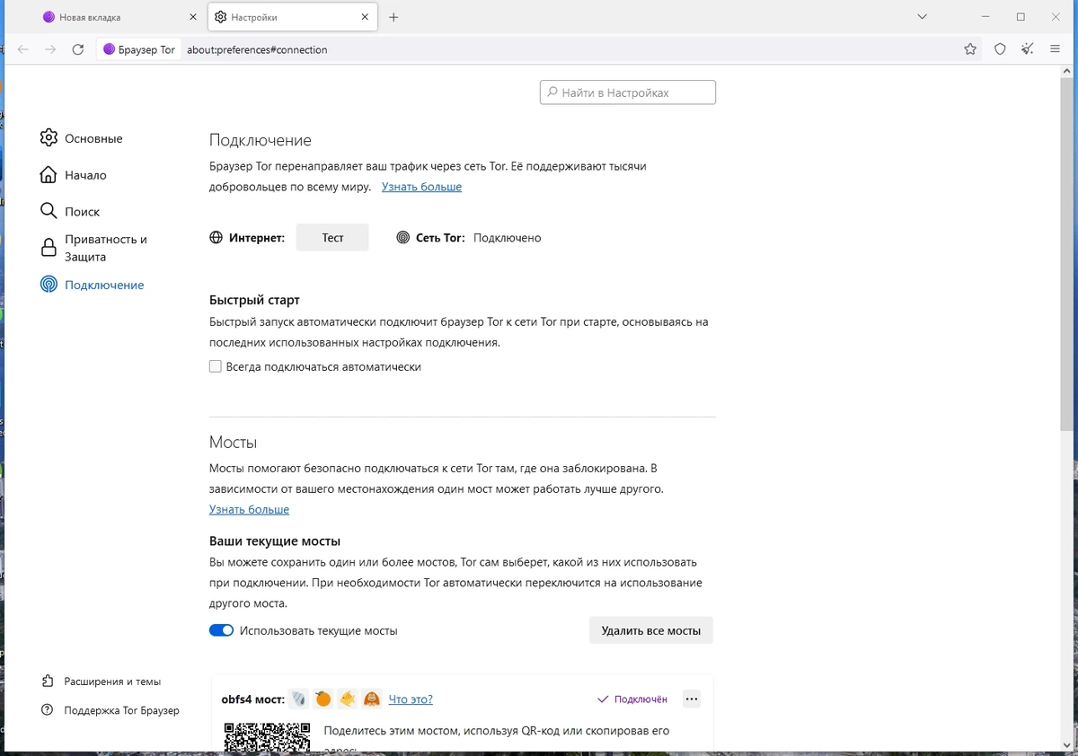1078x756 pixels.
Task: Open the obfs4 bridge three-dots menu
Action: [x=691, y=699]
